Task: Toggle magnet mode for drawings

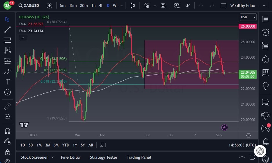Action: [8, 131]
